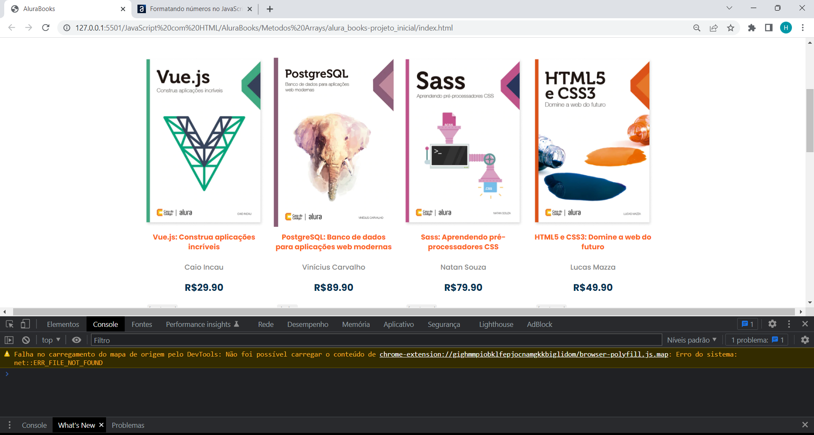Viewport: 814px width, 435px height.
Task: Click author name Lucas Mazza
Action: click(593, 267)
